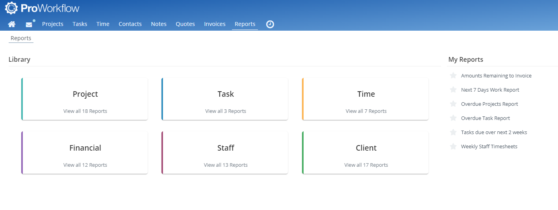Screen dimensions: 558x210
Task: Click View all 7 Reports
Action: pos(366,111)
